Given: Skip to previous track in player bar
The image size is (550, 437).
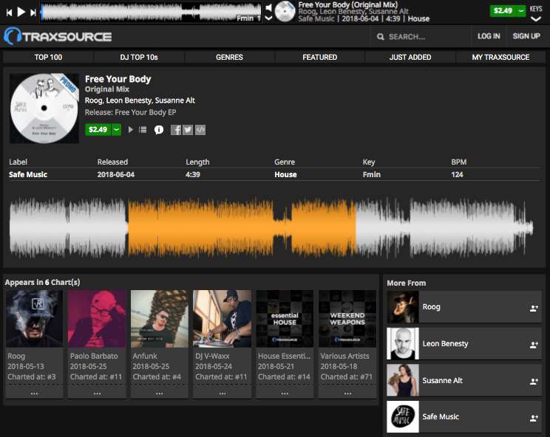Looking at the screenshot, I should [10, 13].
